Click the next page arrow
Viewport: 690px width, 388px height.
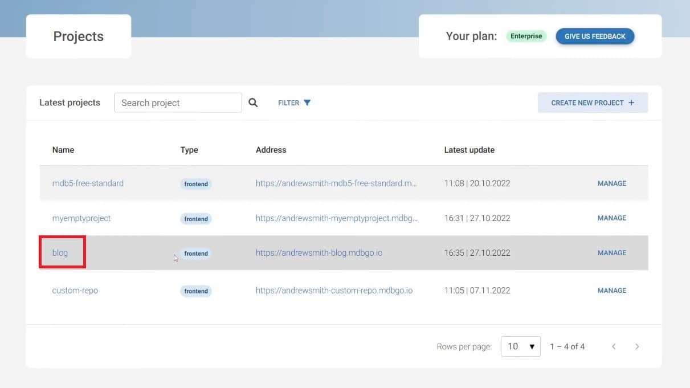tap(637, 346)
